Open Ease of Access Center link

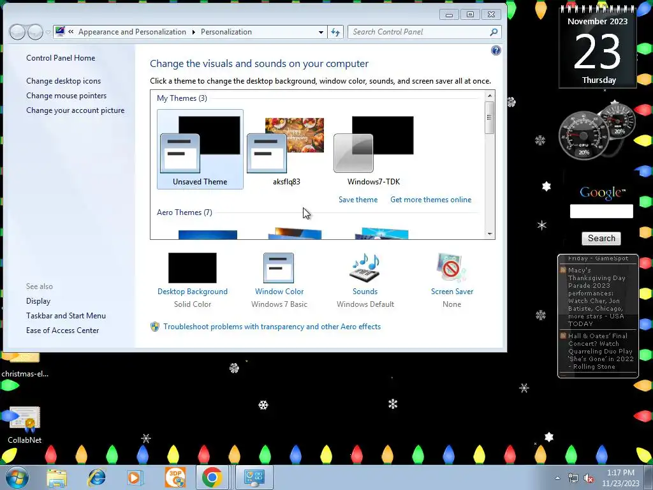click(x=62, y=330)
